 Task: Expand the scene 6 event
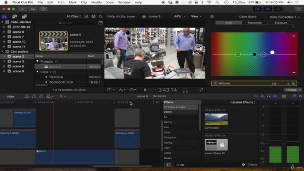click(4, 32)
